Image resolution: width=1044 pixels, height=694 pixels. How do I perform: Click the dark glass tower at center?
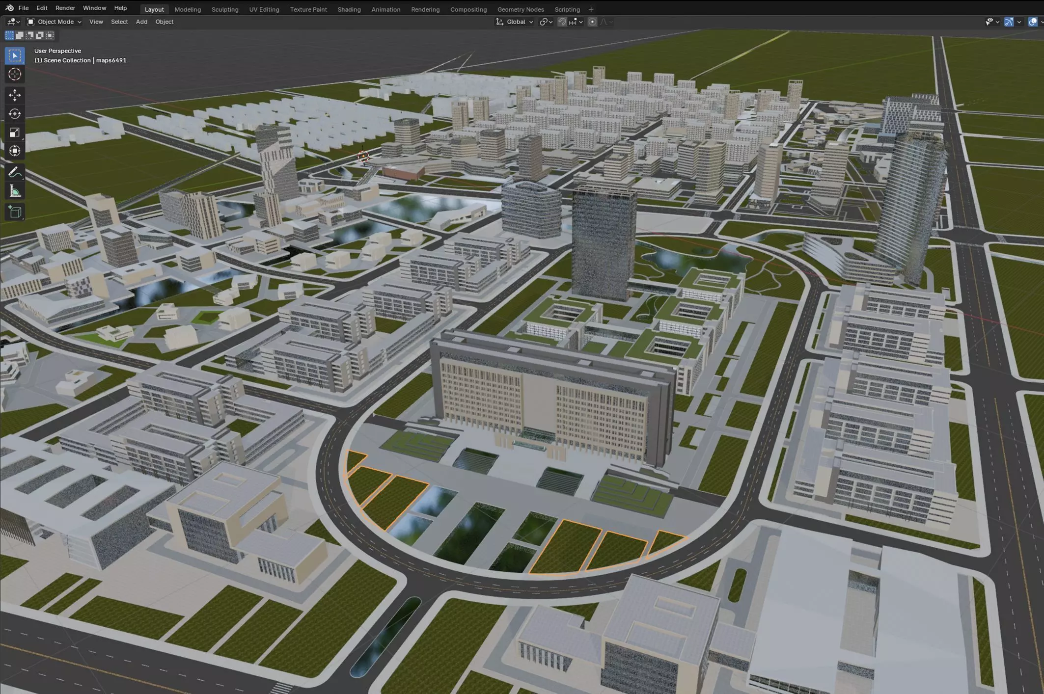[604, 243]
